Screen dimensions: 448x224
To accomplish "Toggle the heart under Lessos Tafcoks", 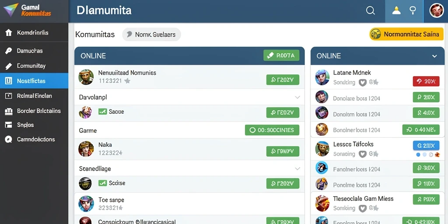I will (x=363, y=154).
